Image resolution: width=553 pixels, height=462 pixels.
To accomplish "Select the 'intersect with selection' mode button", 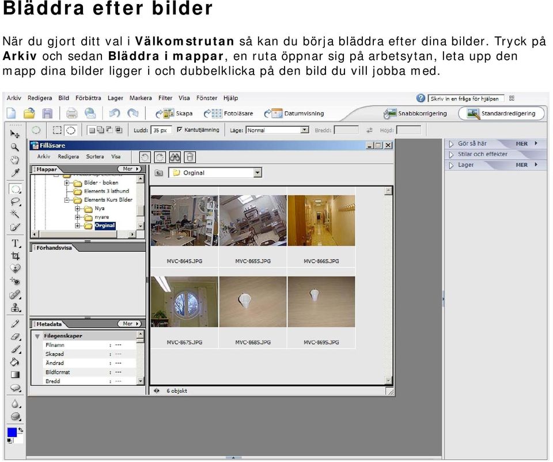I will (x=119, y=130).
